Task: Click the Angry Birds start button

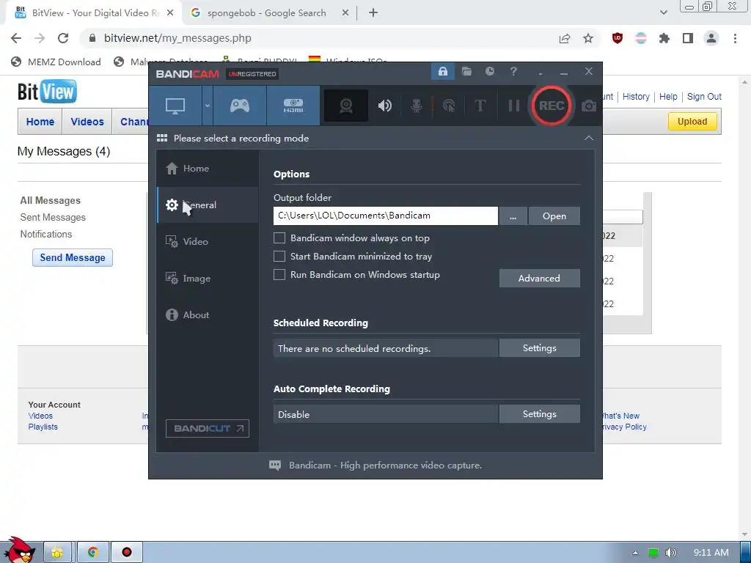Action: [19, 551]
